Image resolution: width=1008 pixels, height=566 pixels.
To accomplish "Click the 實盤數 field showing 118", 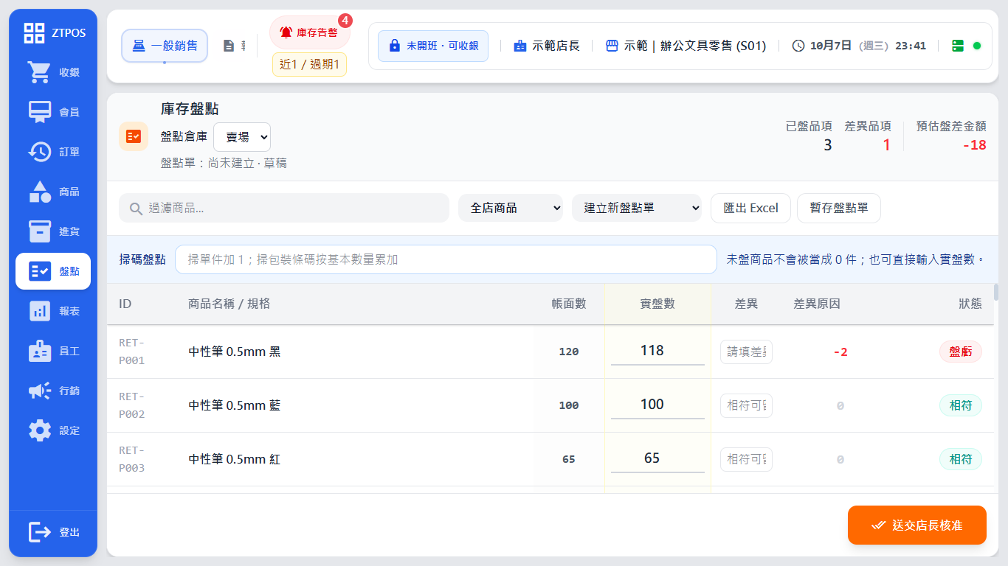I will (x=657, y=351).
